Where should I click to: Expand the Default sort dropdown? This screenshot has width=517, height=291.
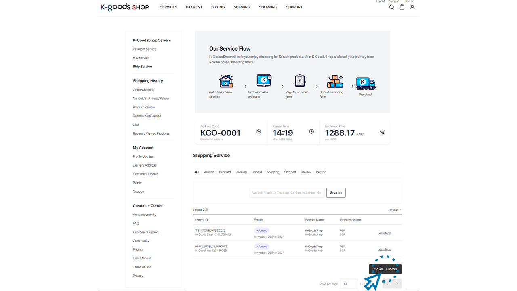click(x=395, y=210)
